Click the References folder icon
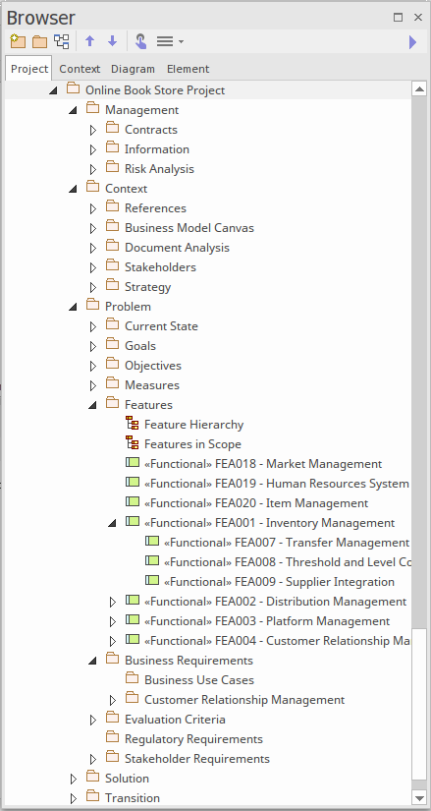The height and width of the screenshot is (811, 431). click(x=112, y=206)
